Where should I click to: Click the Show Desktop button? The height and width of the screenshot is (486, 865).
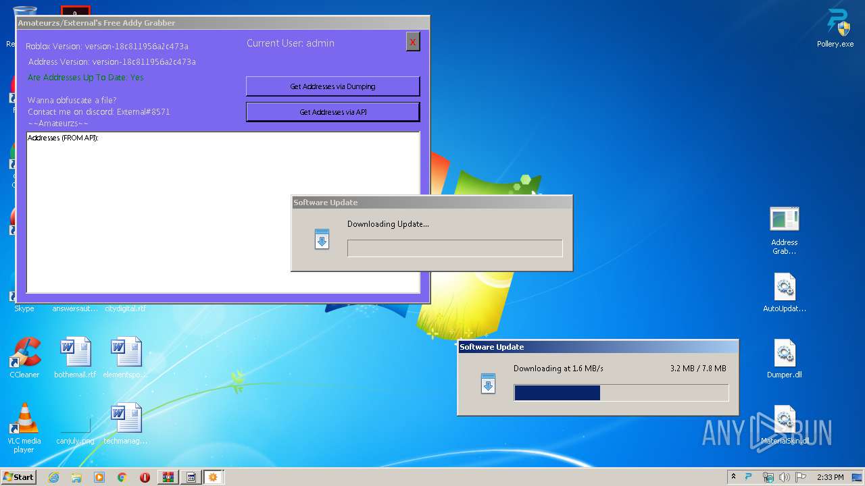(x=858, y=477)
